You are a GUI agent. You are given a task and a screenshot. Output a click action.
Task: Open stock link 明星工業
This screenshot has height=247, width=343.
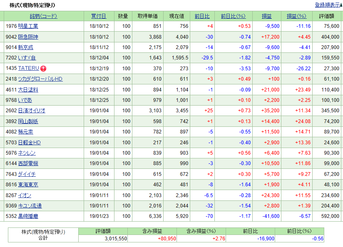[x=28, y=26]
